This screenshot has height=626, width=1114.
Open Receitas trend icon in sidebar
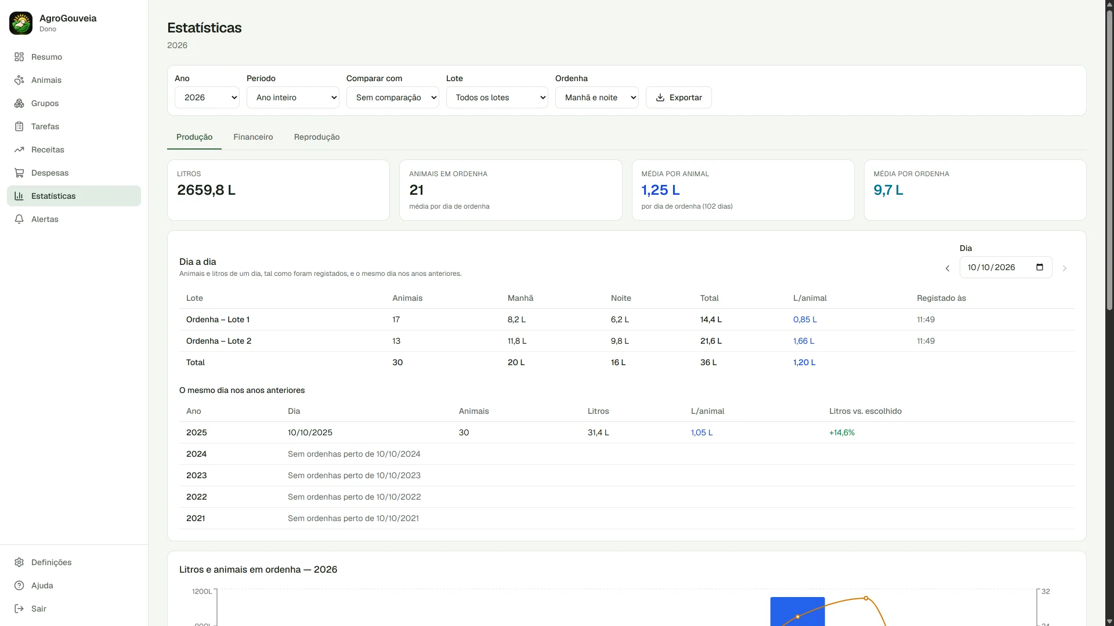pyautogui.click(x=19, y=150)
